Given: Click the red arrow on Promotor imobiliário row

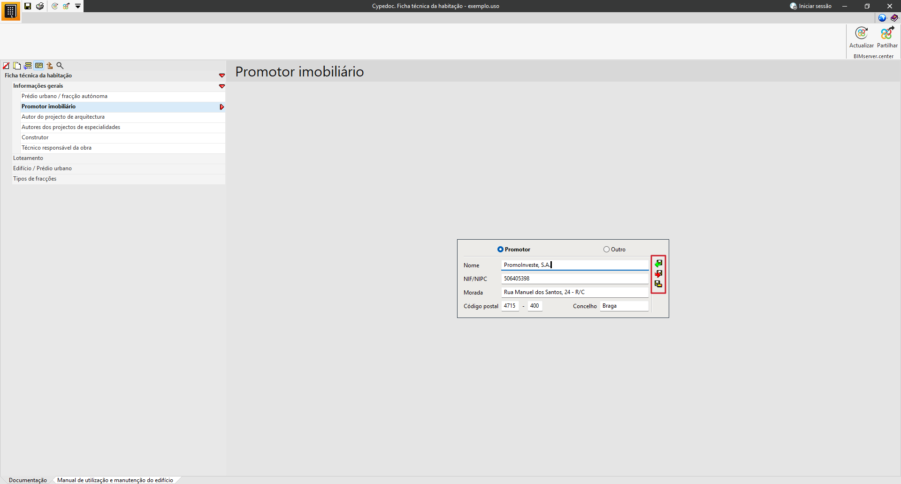Looking at the screenshot, I should [222, 107].
